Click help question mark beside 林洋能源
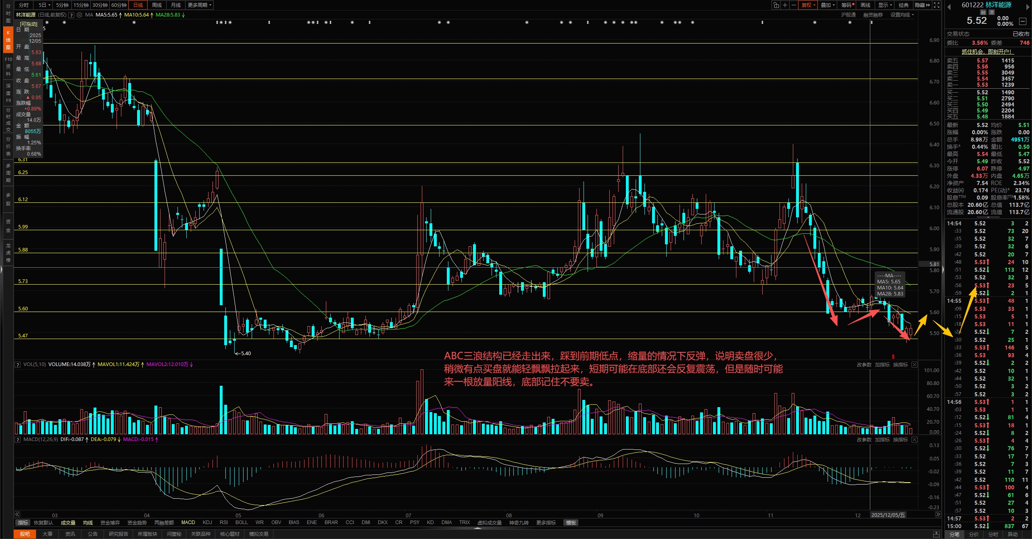 (71, 15)
